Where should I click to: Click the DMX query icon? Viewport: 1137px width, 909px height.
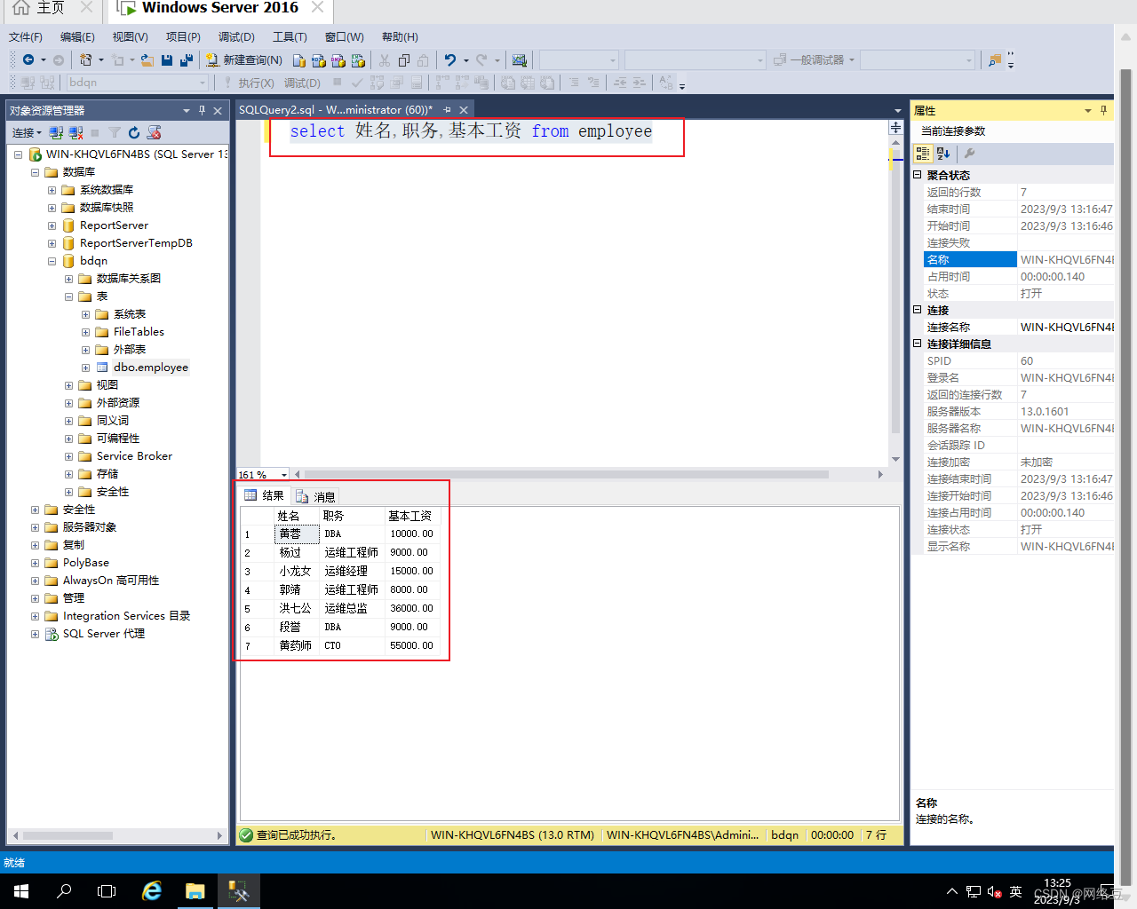point(338,60)
